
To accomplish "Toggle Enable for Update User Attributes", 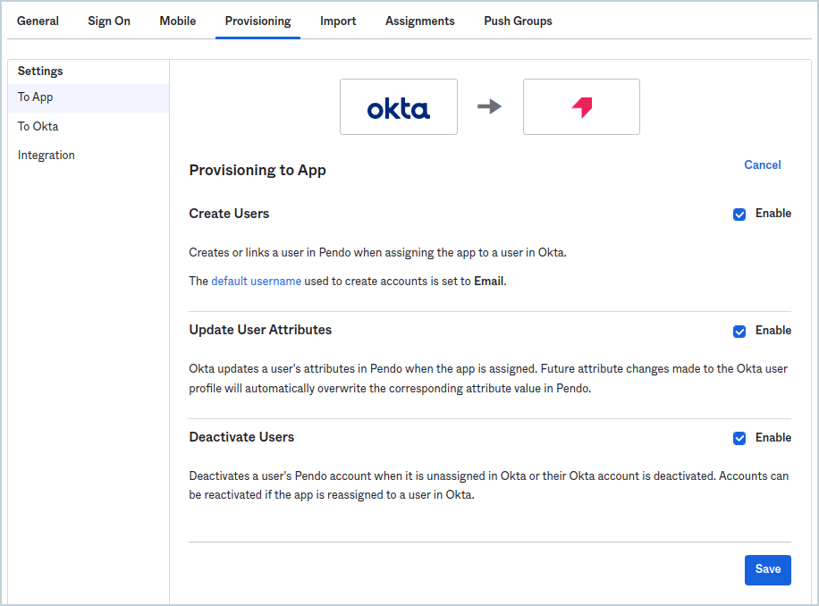I will (739, 331).
